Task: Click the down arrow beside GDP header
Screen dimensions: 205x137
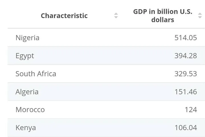Action: point(200,17)
